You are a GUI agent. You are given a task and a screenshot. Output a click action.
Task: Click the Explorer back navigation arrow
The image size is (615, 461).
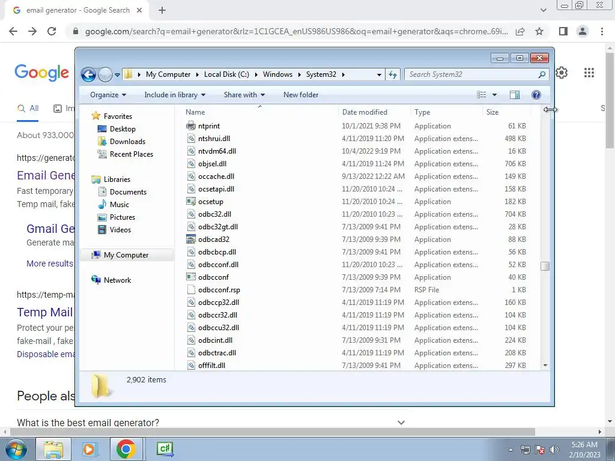point(88,74)
